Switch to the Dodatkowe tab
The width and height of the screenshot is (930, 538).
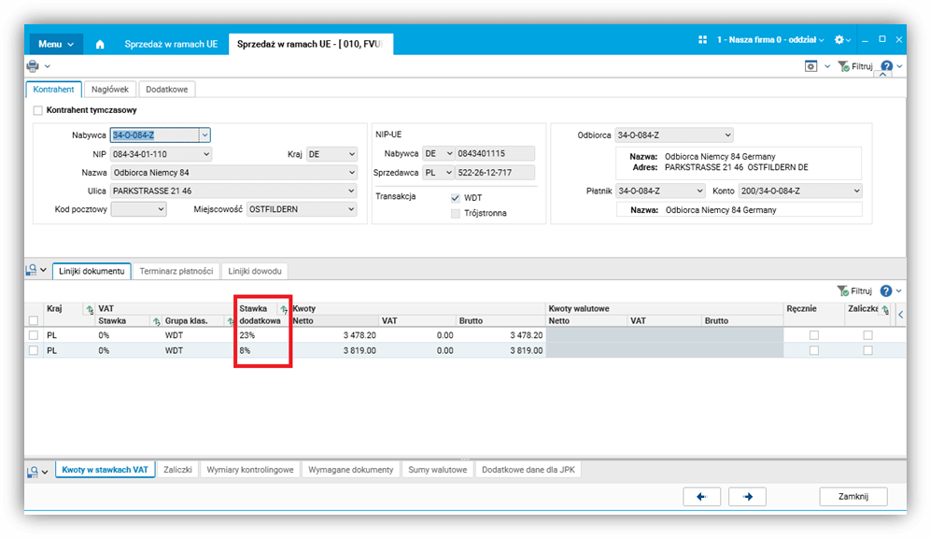click(x=166, y=89)
